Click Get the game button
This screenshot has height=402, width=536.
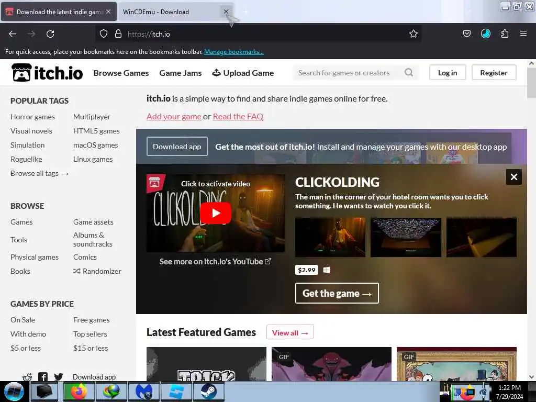pos(337,293)
